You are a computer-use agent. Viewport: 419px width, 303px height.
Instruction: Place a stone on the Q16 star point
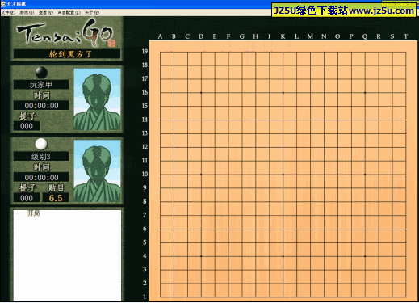365,93
